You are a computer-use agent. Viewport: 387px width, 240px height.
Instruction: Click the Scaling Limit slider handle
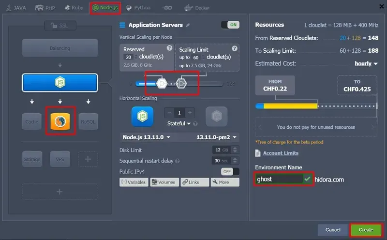[181, 83]
